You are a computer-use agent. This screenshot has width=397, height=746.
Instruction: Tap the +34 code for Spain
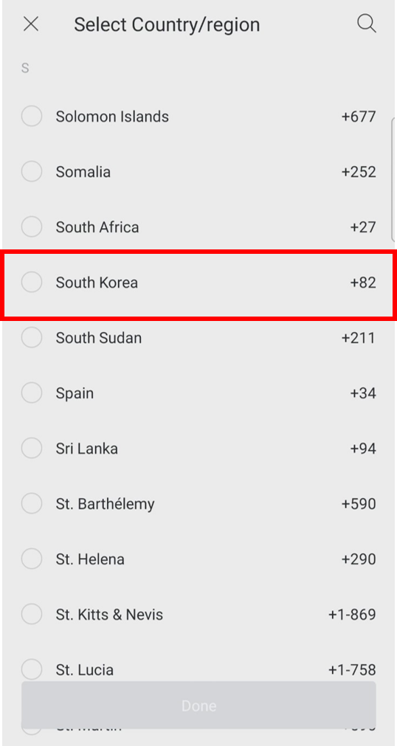pos(363,393)
